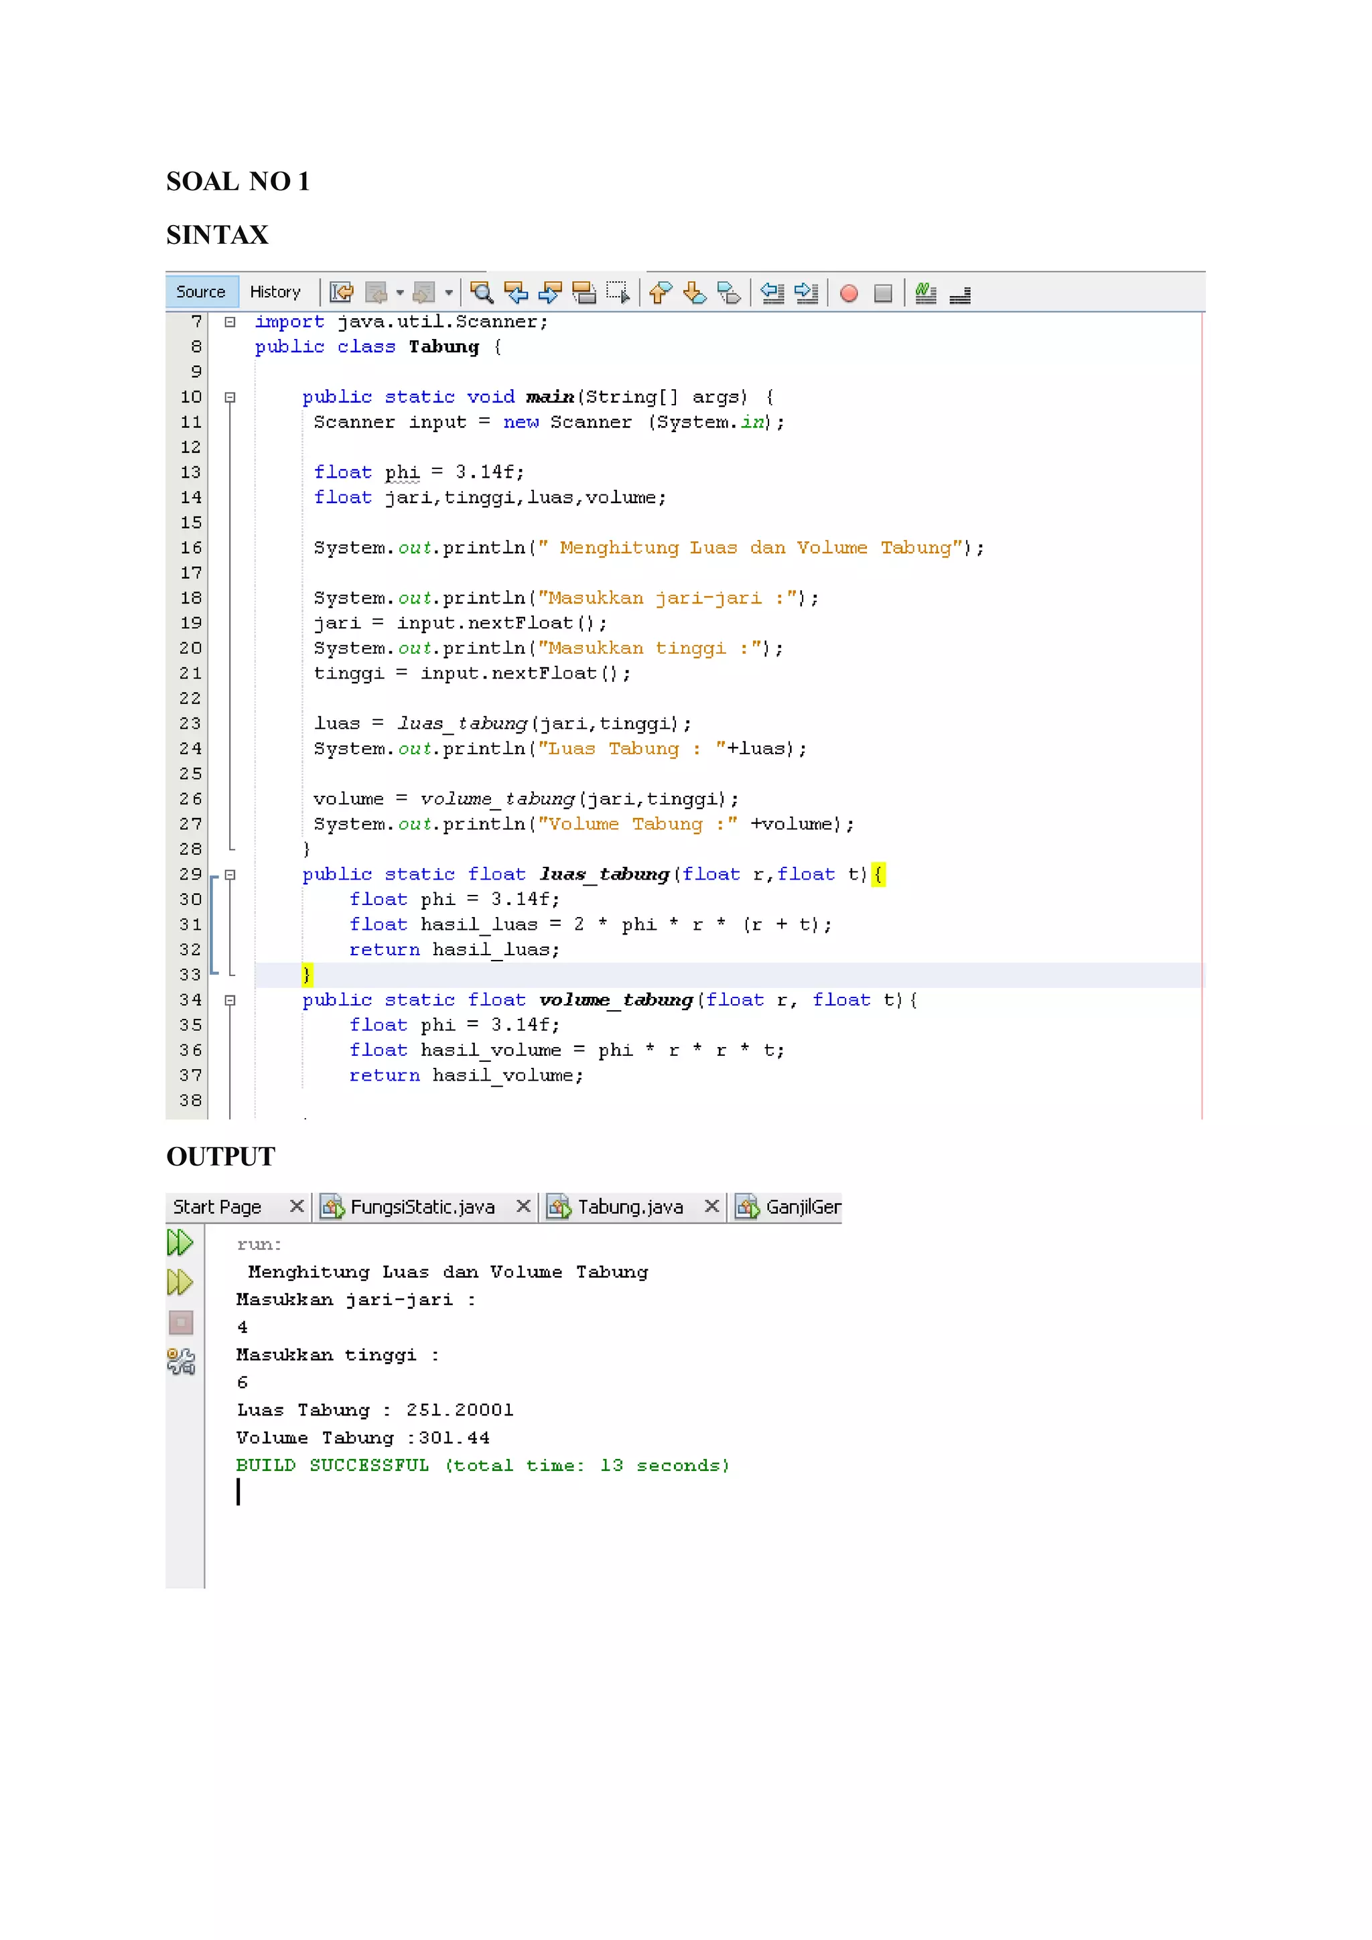This screenshot has height=1940, width=1372.
Task: Collapse the main method fold marker
Action: pyautogui.click(x=230, y=397)
